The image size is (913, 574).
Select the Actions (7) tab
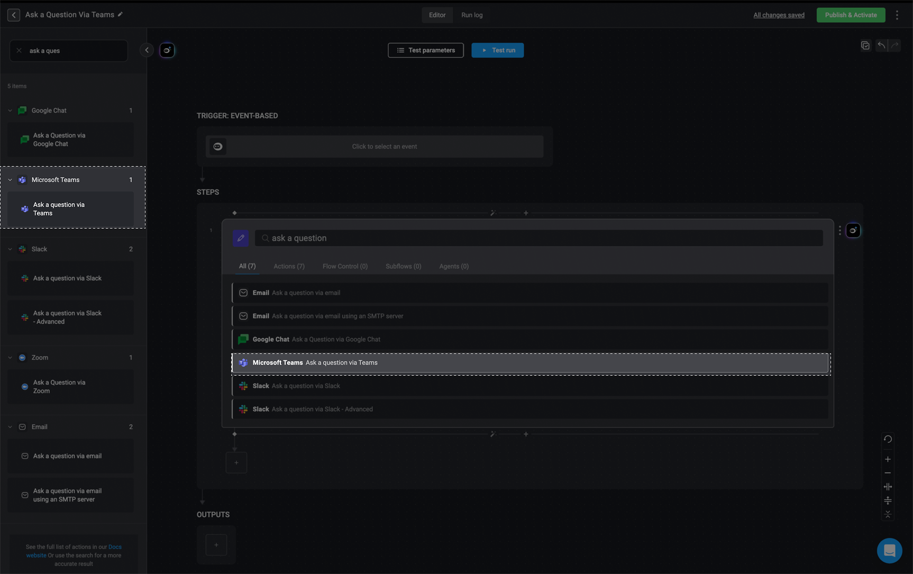(x=289, y=266)
